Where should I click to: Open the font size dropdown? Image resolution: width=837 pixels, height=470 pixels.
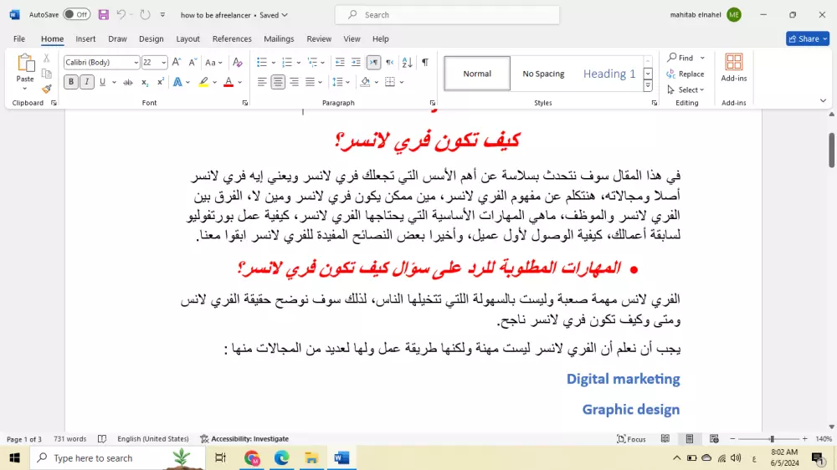pyautogui.click(x=163, y=63)
